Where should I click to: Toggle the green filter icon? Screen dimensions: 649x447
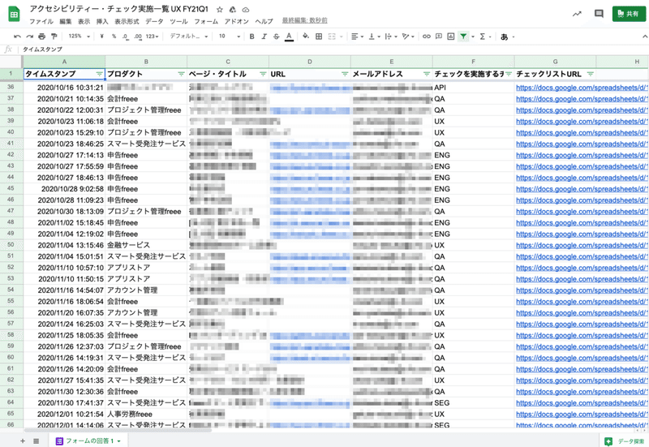463,37
